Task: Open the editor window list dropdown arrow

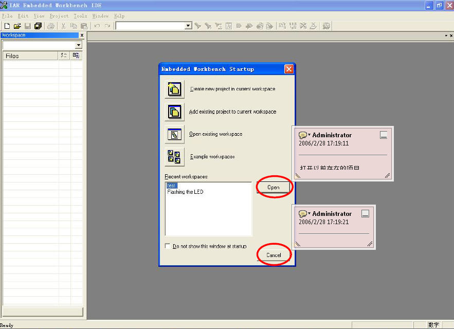Action: 446,35
